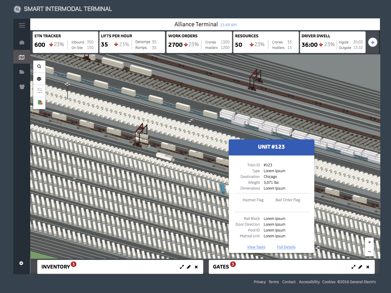
Task: Click the Bad Order Flag label
Action: (288, 200)
